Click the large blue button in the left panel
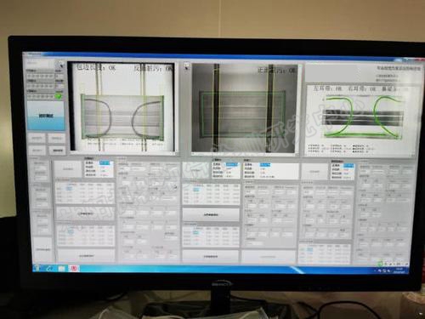 point(46,116)
